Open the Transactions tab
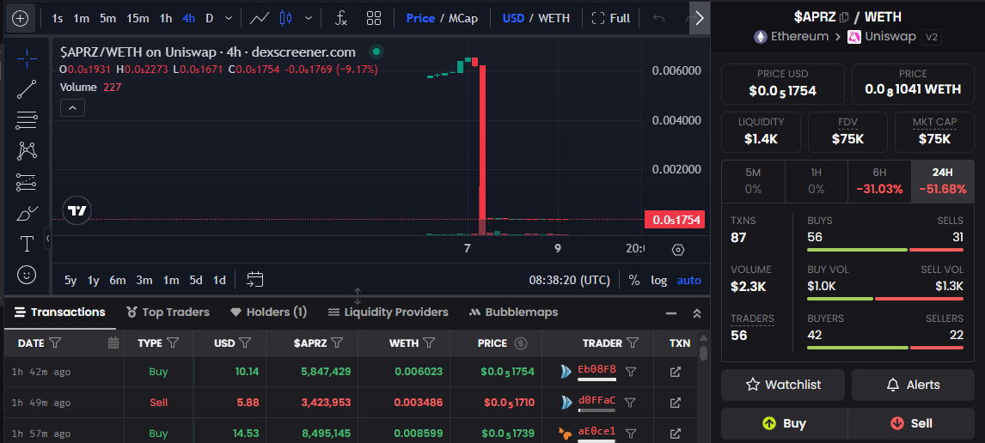Viewport: 985px width, 443px height. (59, 312)
